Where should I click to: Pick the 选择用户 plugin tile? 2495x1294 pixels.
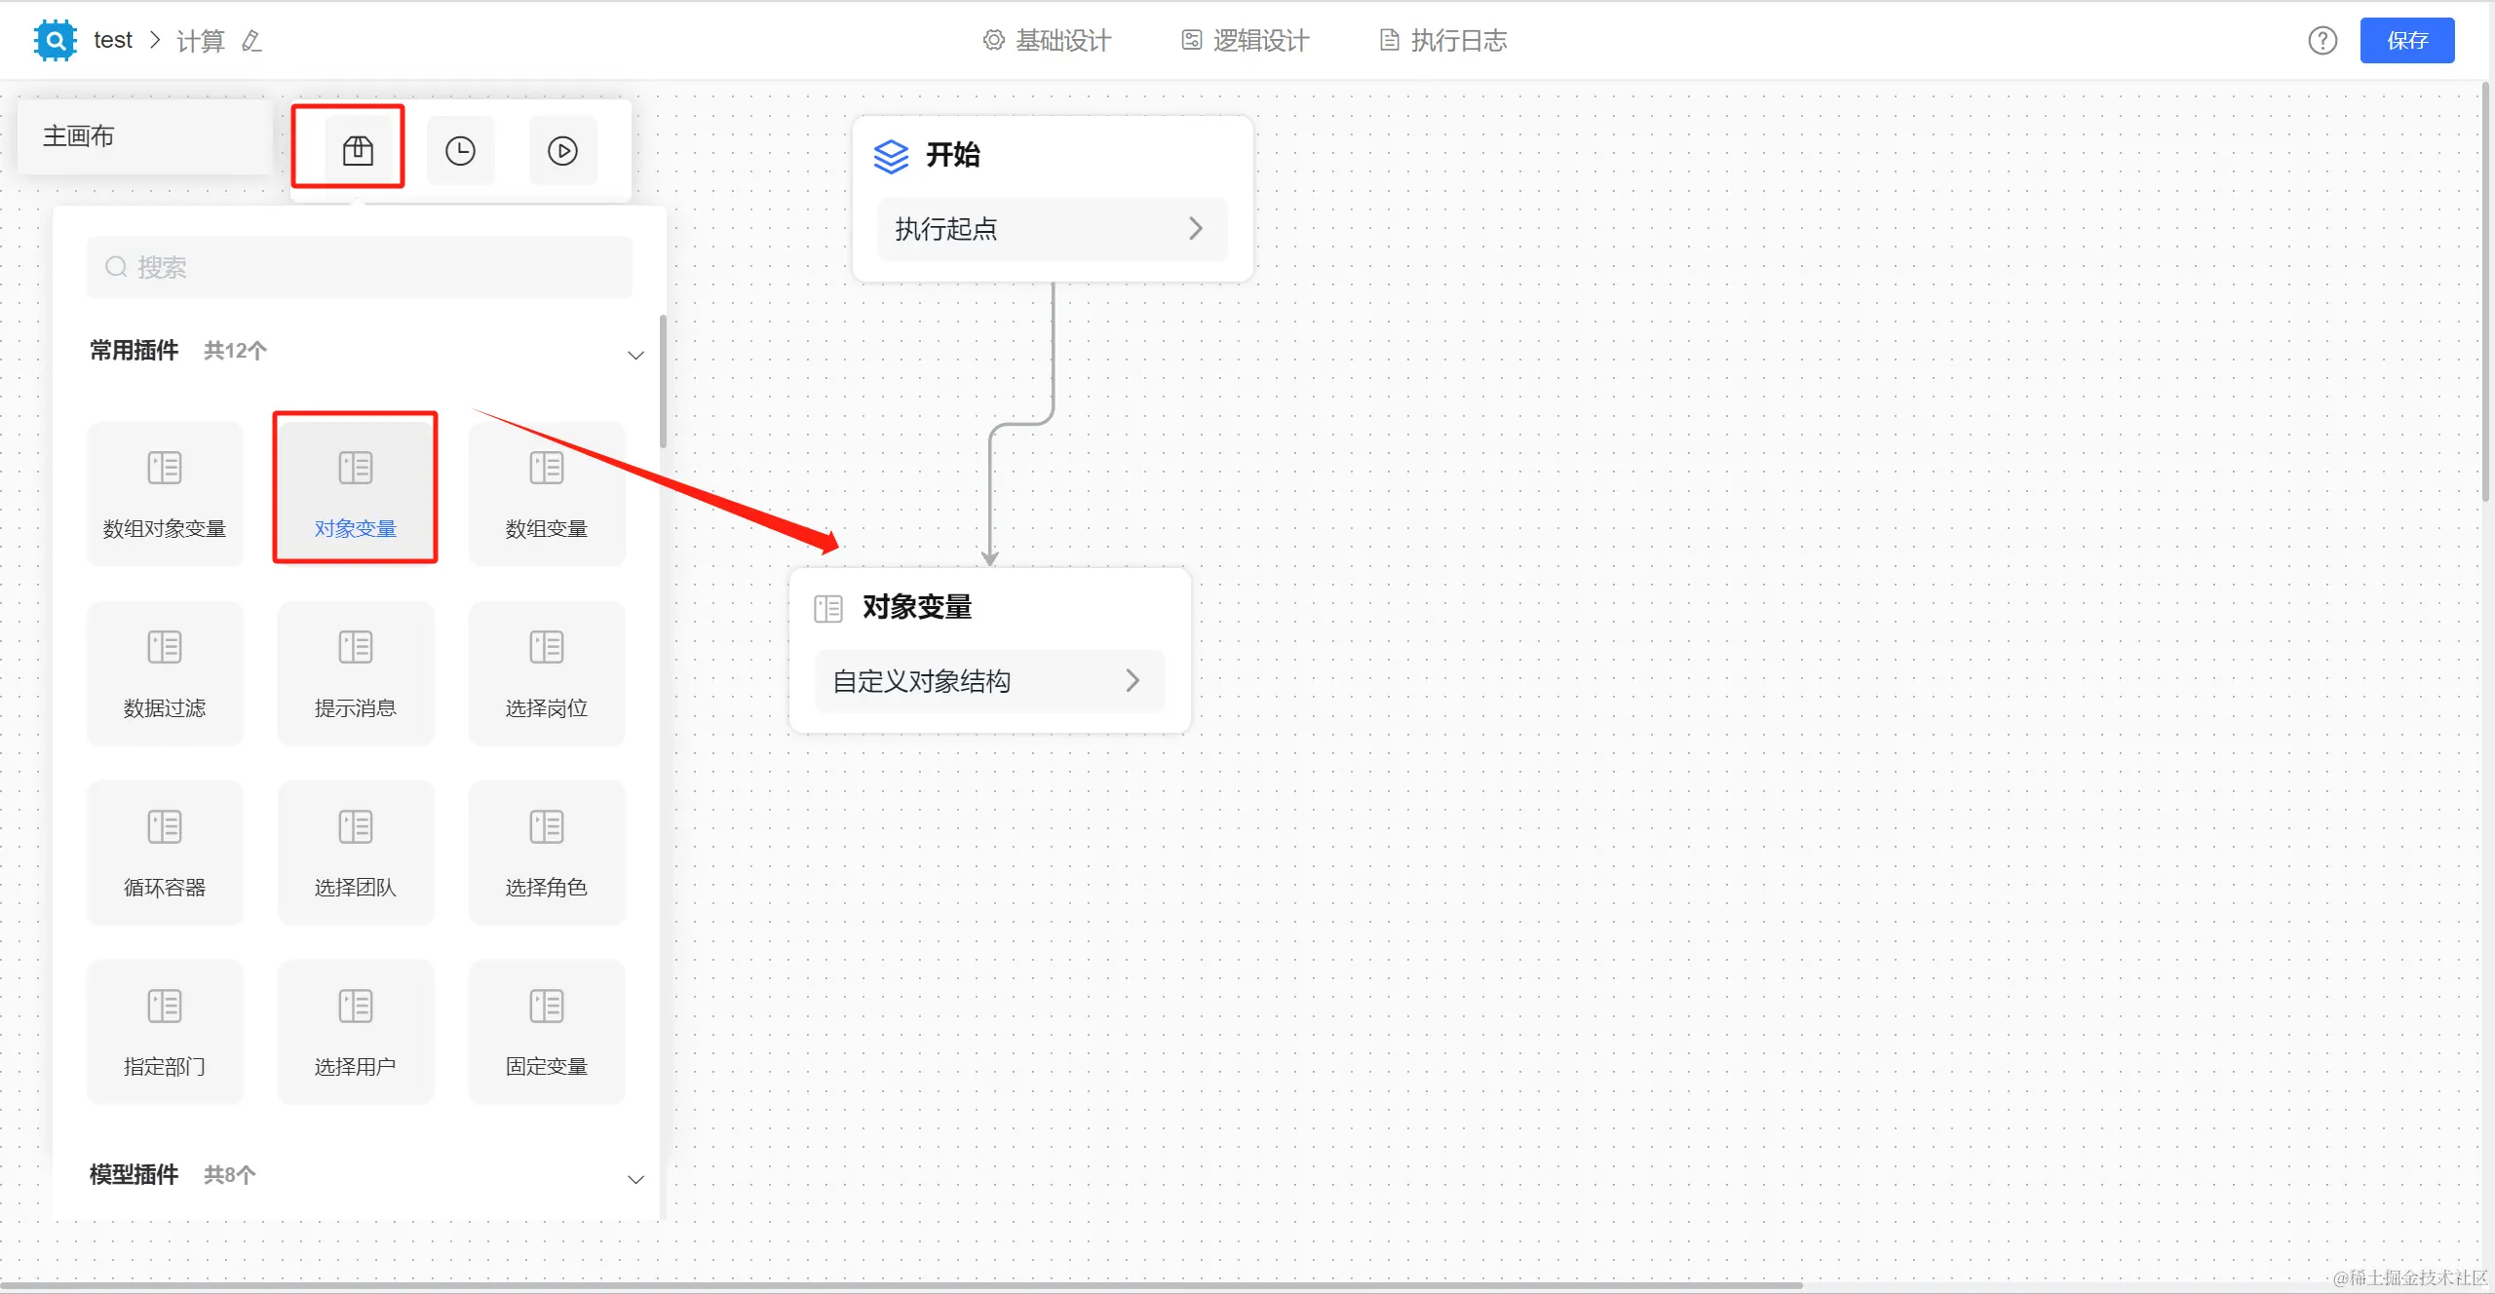point(355,1032)
